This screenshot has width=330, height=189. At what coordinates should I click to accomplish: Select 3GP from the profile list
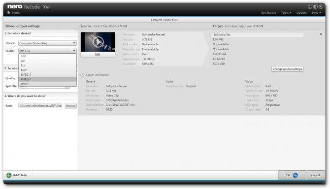point(47,56)
